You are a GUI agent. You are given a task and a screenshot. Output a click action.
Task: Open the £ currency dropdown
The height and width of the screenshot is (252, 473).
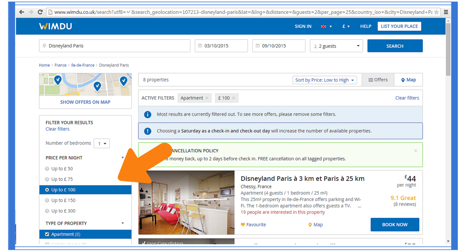point(346,26)
